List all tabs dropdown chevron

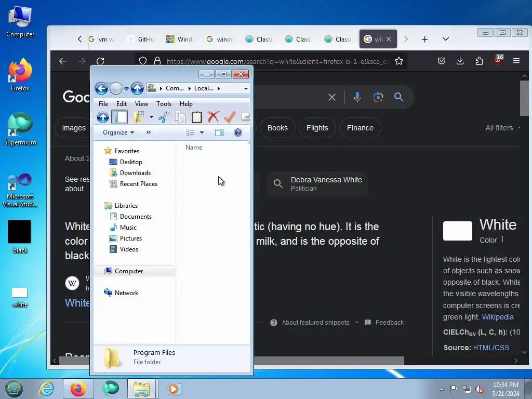pos(446,39)
